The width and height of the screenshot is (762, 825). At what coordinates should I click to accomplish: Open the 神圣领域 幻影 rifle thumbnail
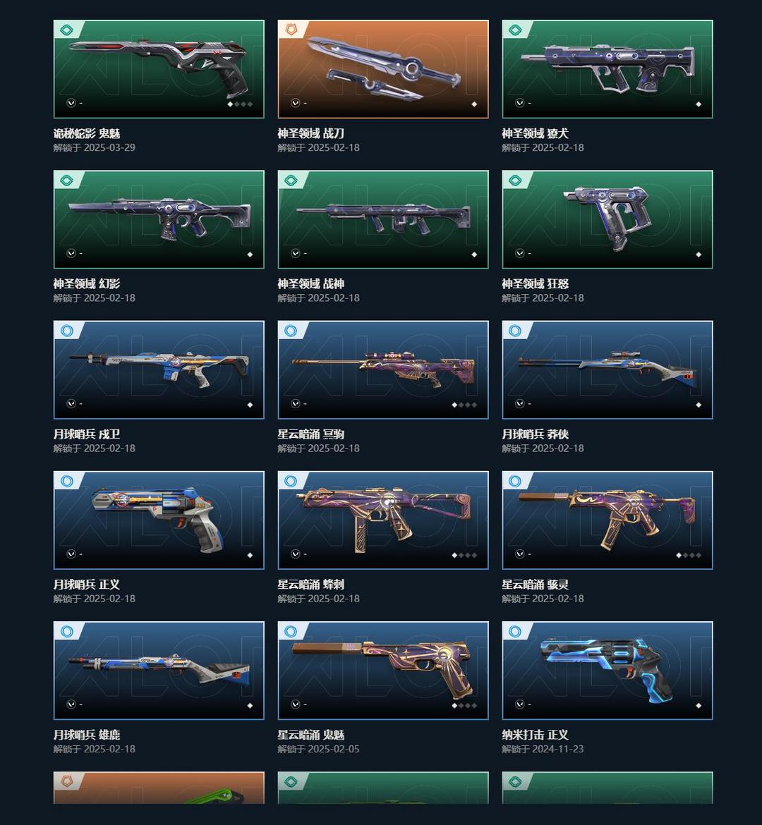[159, 219]
